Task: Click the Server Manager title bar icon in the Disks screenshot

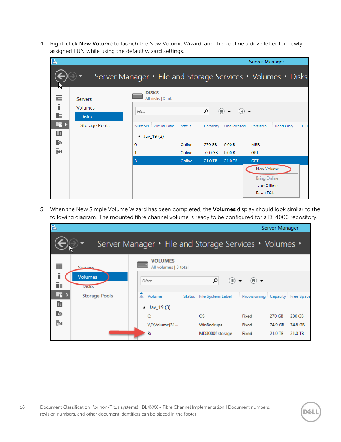Action: (x=54, y=62)
